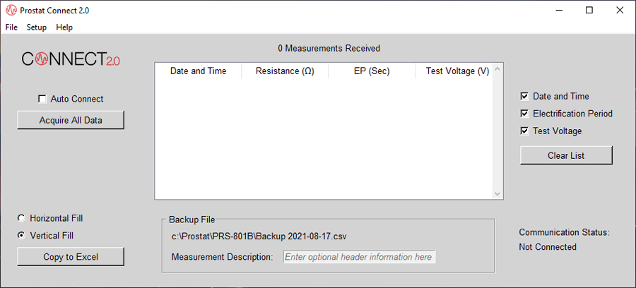This screenshot has height=288, width=636.
Task: Click the Clear List button
Action: point(566,155)
